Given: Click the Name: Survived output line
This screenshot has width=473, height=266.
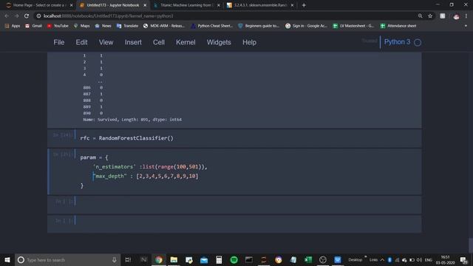Looking at the screenshot, I should (x=132, y=120).
